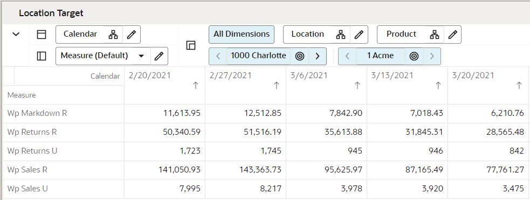Image resolution: width=530 pixels, height=200 pixels.
Task: Select the Wp Sales U row
Action: point(64,189)
